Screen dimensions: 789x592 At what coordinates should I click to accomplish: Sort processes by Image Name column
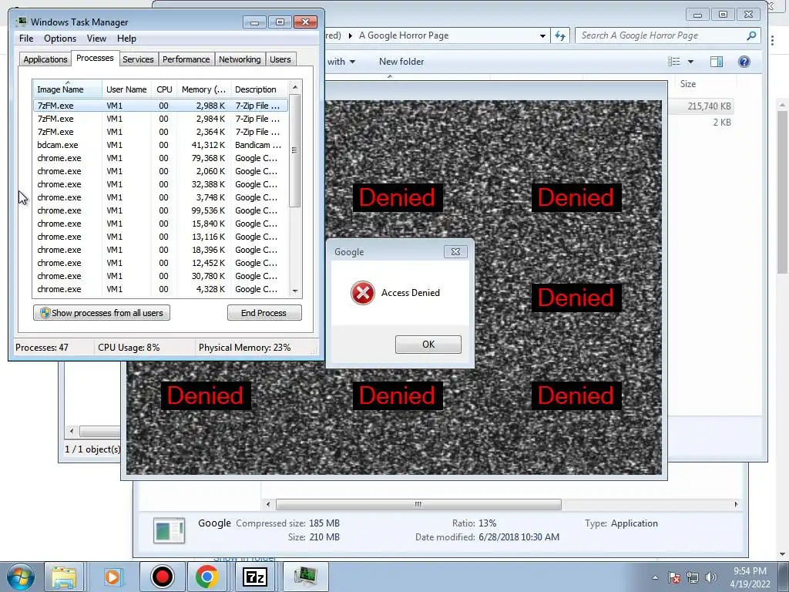tap(68, 89)
